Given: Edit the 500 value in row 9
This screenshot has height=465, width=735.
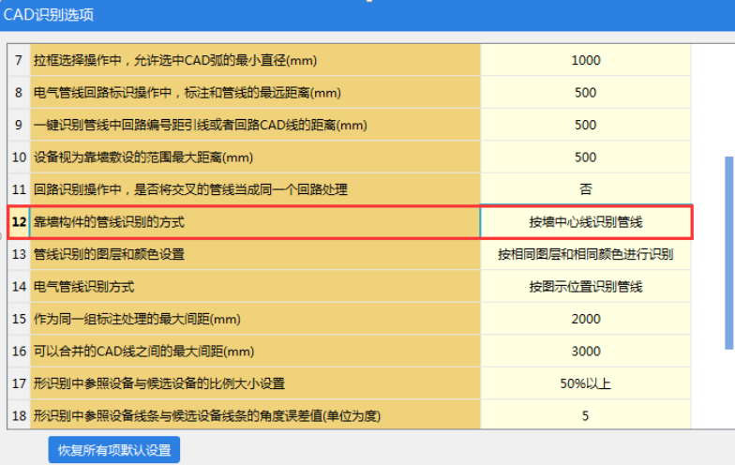Looking at the screenshot, I should tap(585, 125).
